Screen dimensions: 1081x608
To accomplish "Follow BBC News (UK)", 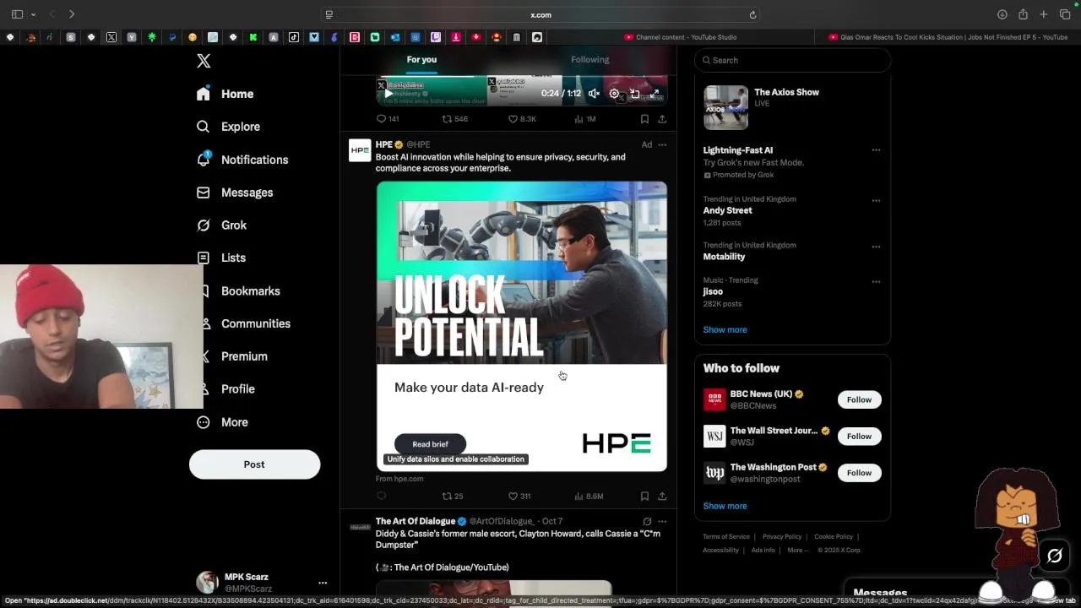I will [x=859, y=400].
